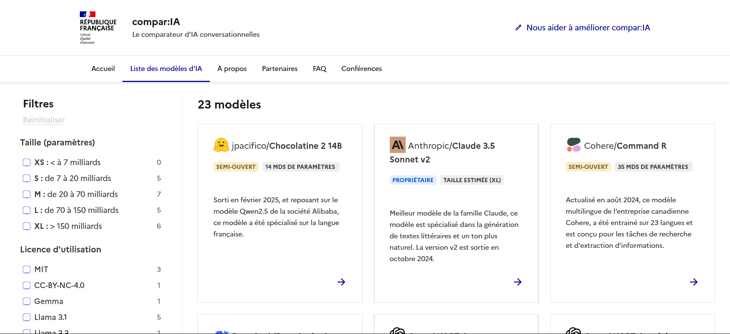
Task: Click the Chocolatine hugging face emoji icon
Action: click(x=221, y=145)
